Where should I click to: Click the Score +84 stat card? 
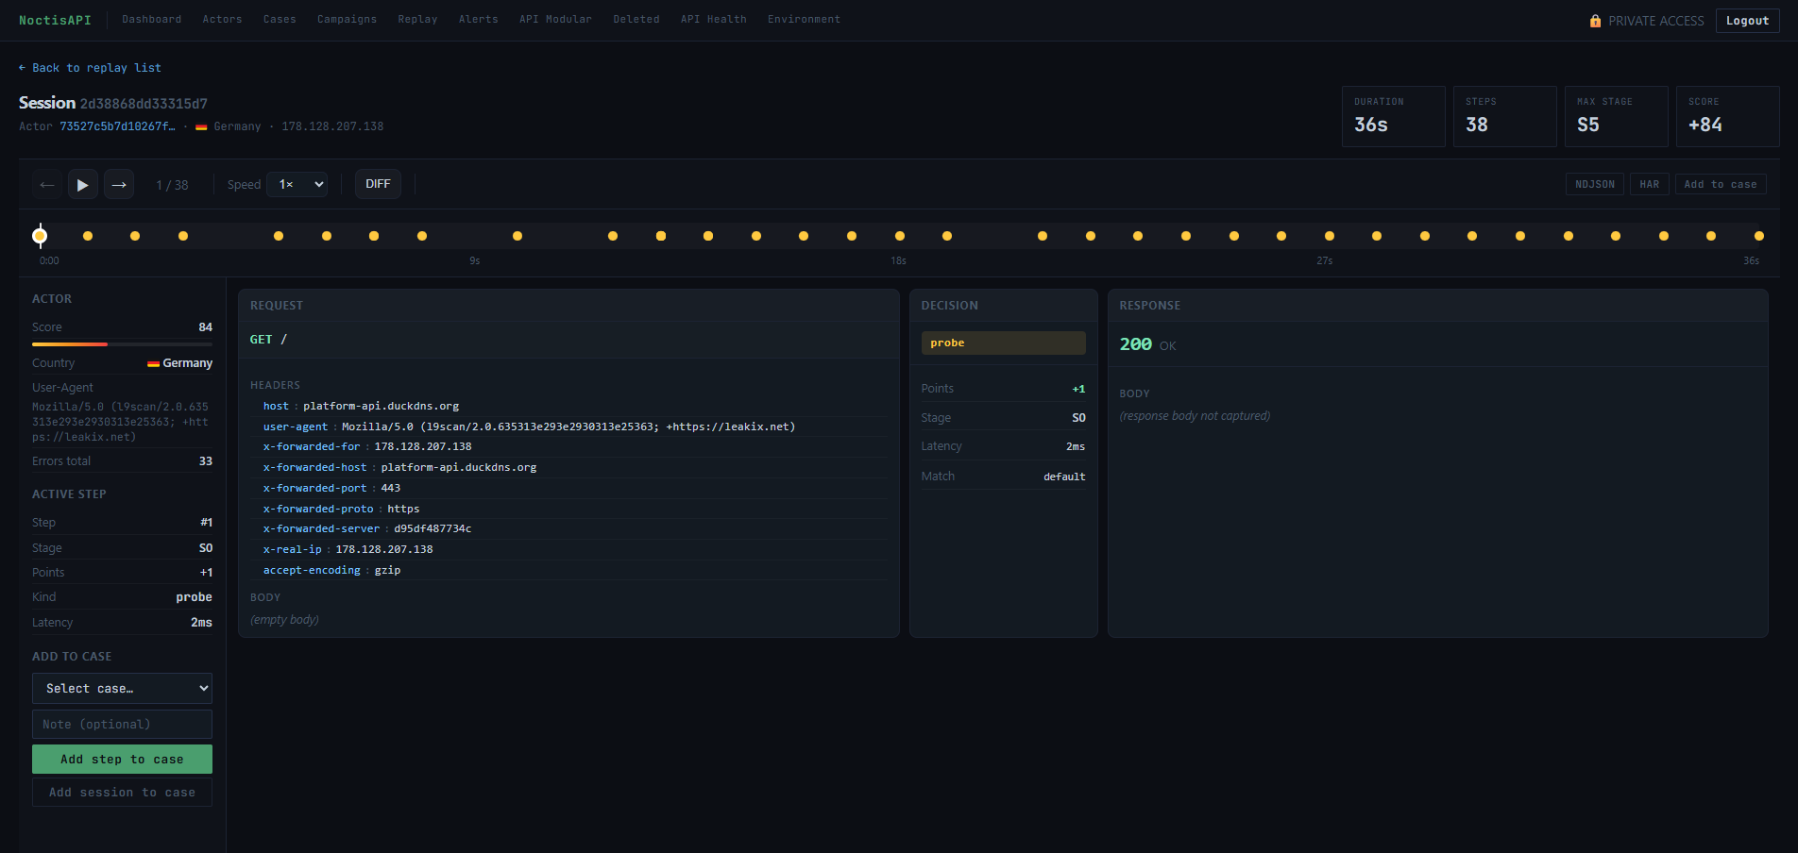[x=1727, y=116]
